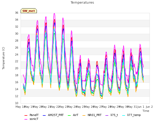Click the Temperature (C) axis label
The height and width of the screenshot is (124, 165).
pyautogui.click(x=3, y=58)
